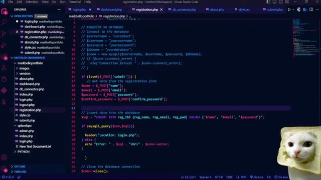
Task: Open the Extensions view
Action: (4, 56)
